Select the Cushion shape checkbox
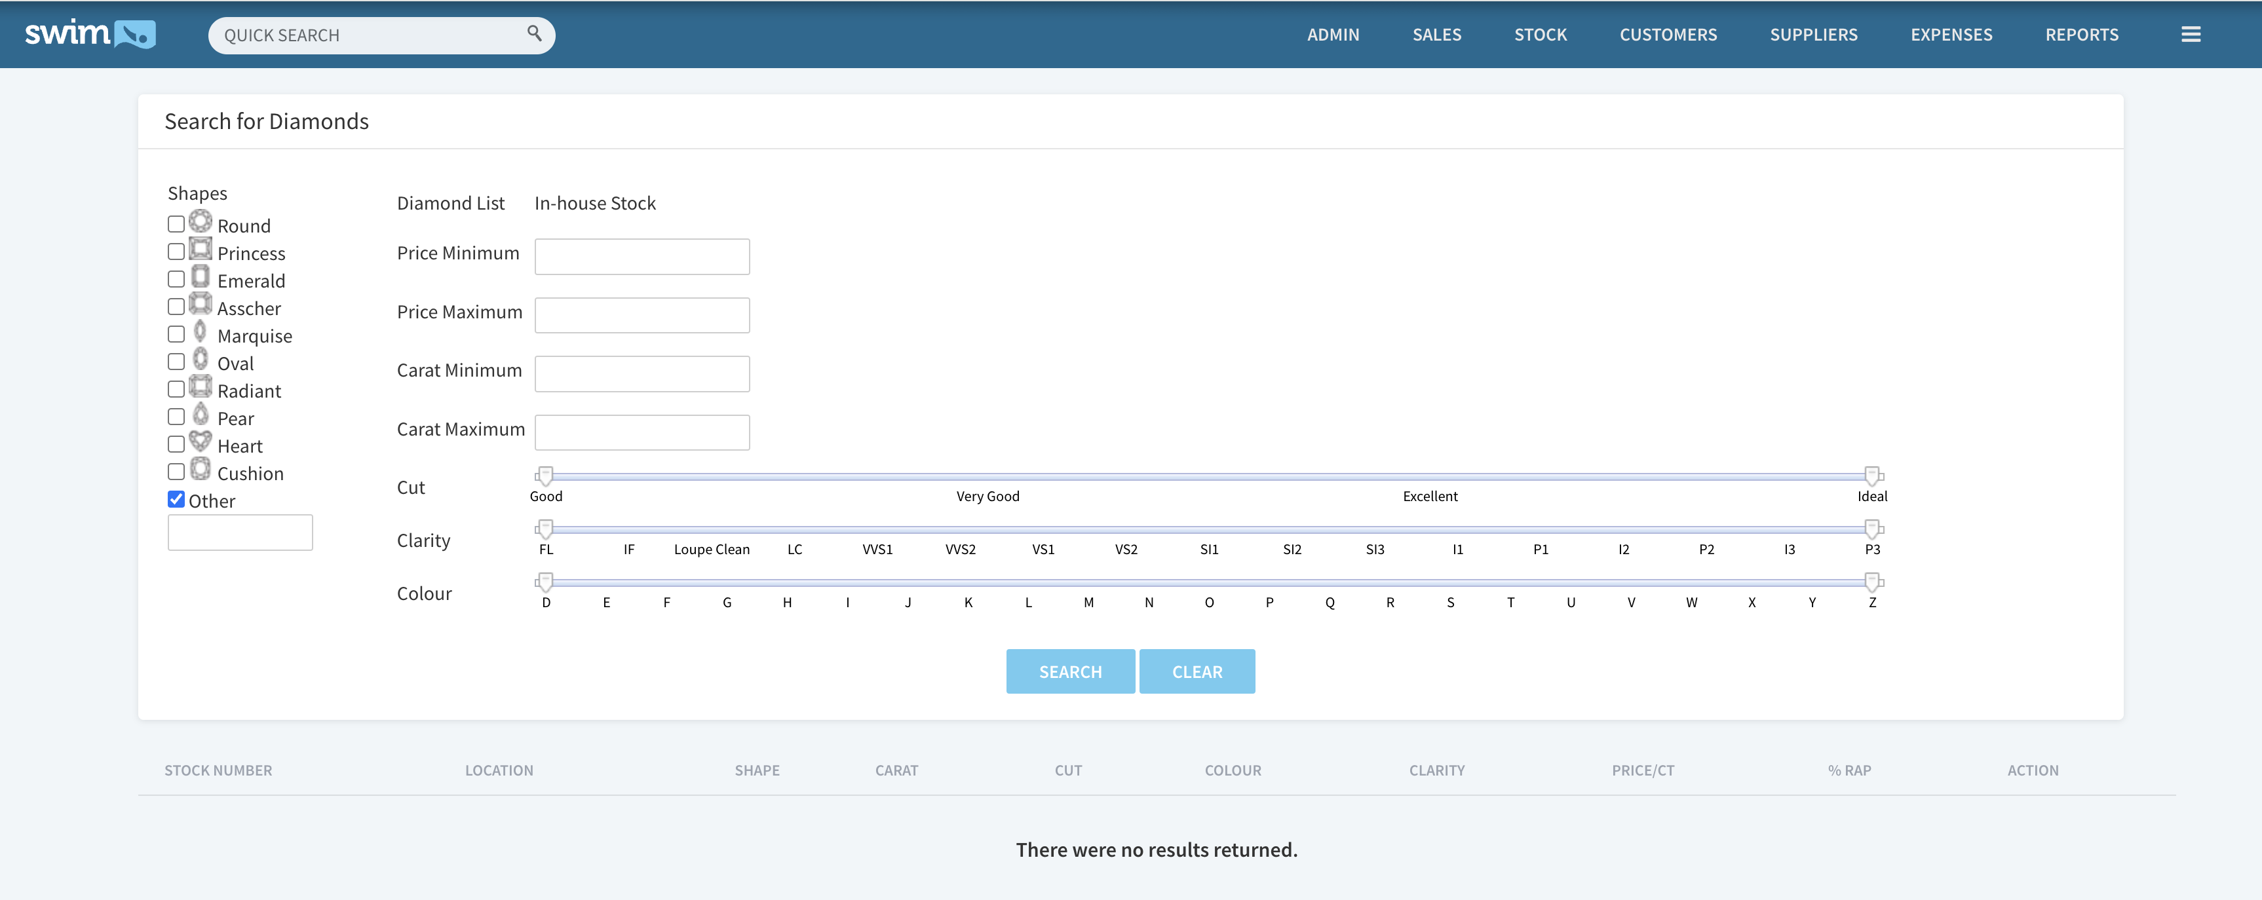 (176, 472)
